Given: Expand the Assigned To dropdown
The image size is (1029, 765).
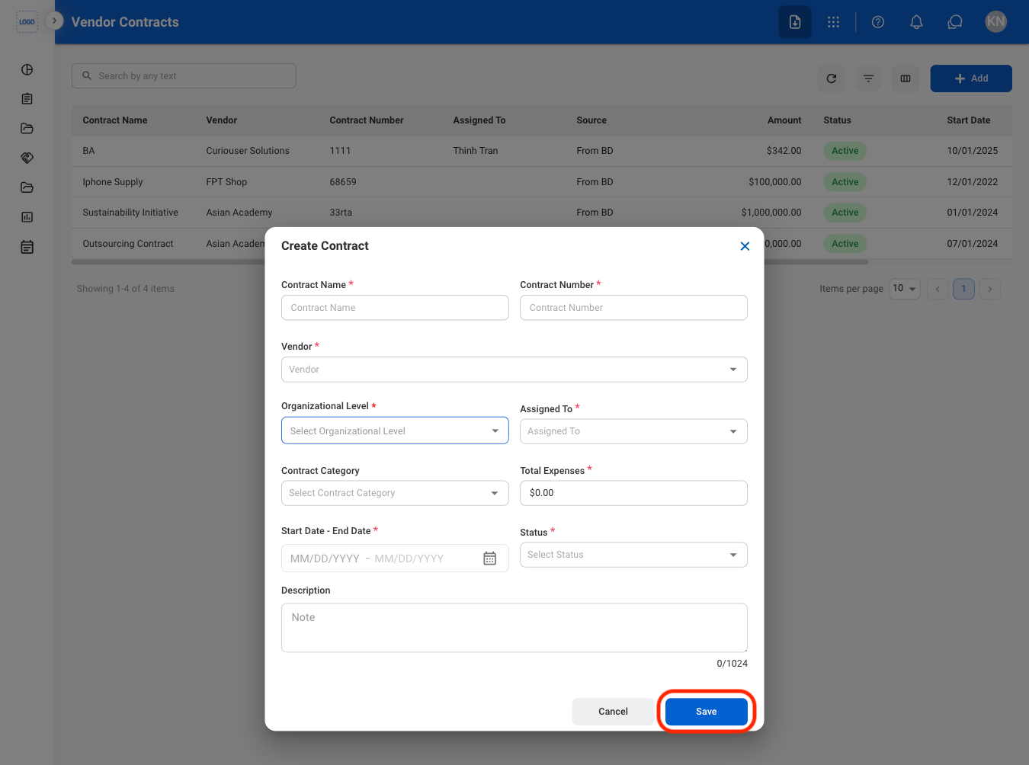Looking at the screenshot, I should point(633,431).
